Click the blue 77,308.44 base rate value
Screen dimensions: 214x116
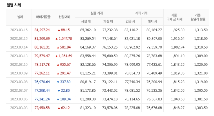42,91
